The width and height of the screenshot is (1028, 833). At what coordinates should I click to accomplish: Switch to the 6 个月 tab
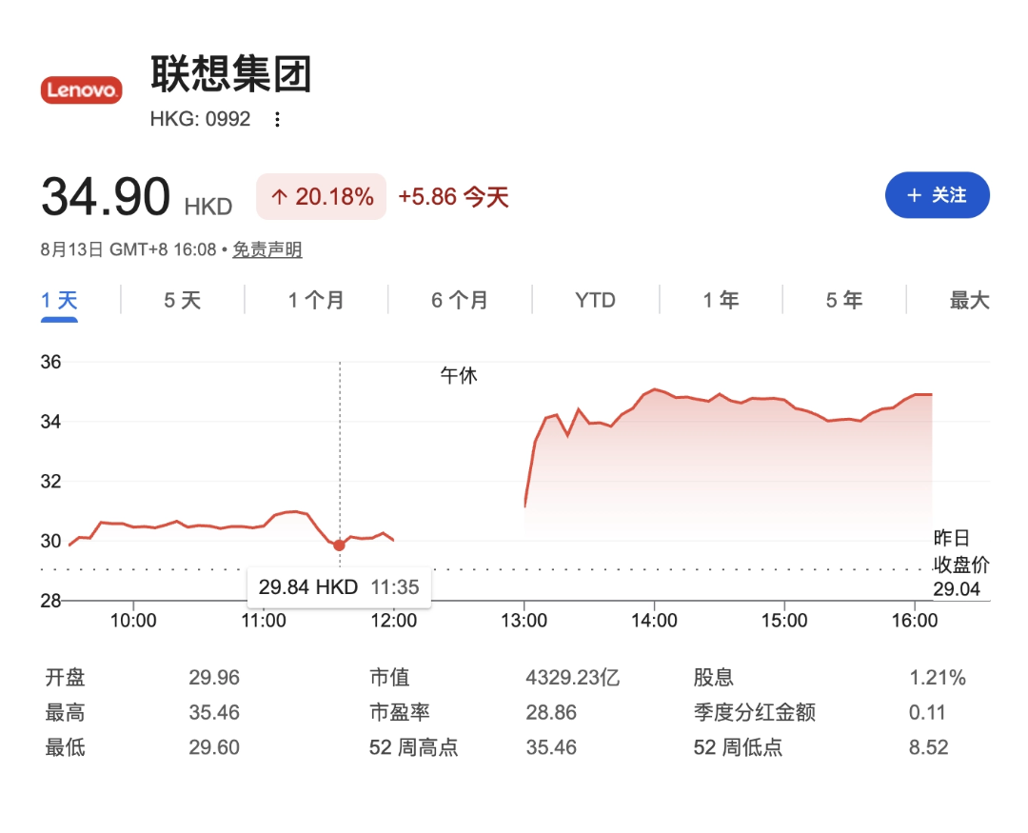(460, 301)
